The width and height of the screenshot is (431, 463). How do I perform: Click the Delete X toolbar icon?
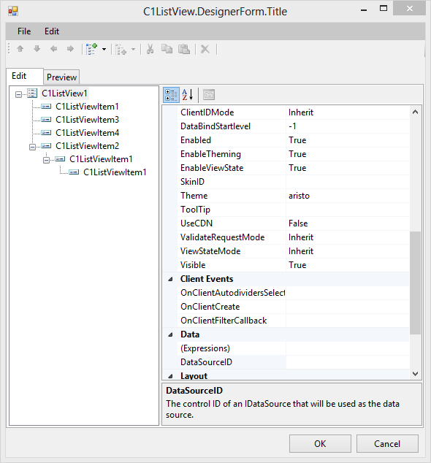205,49
